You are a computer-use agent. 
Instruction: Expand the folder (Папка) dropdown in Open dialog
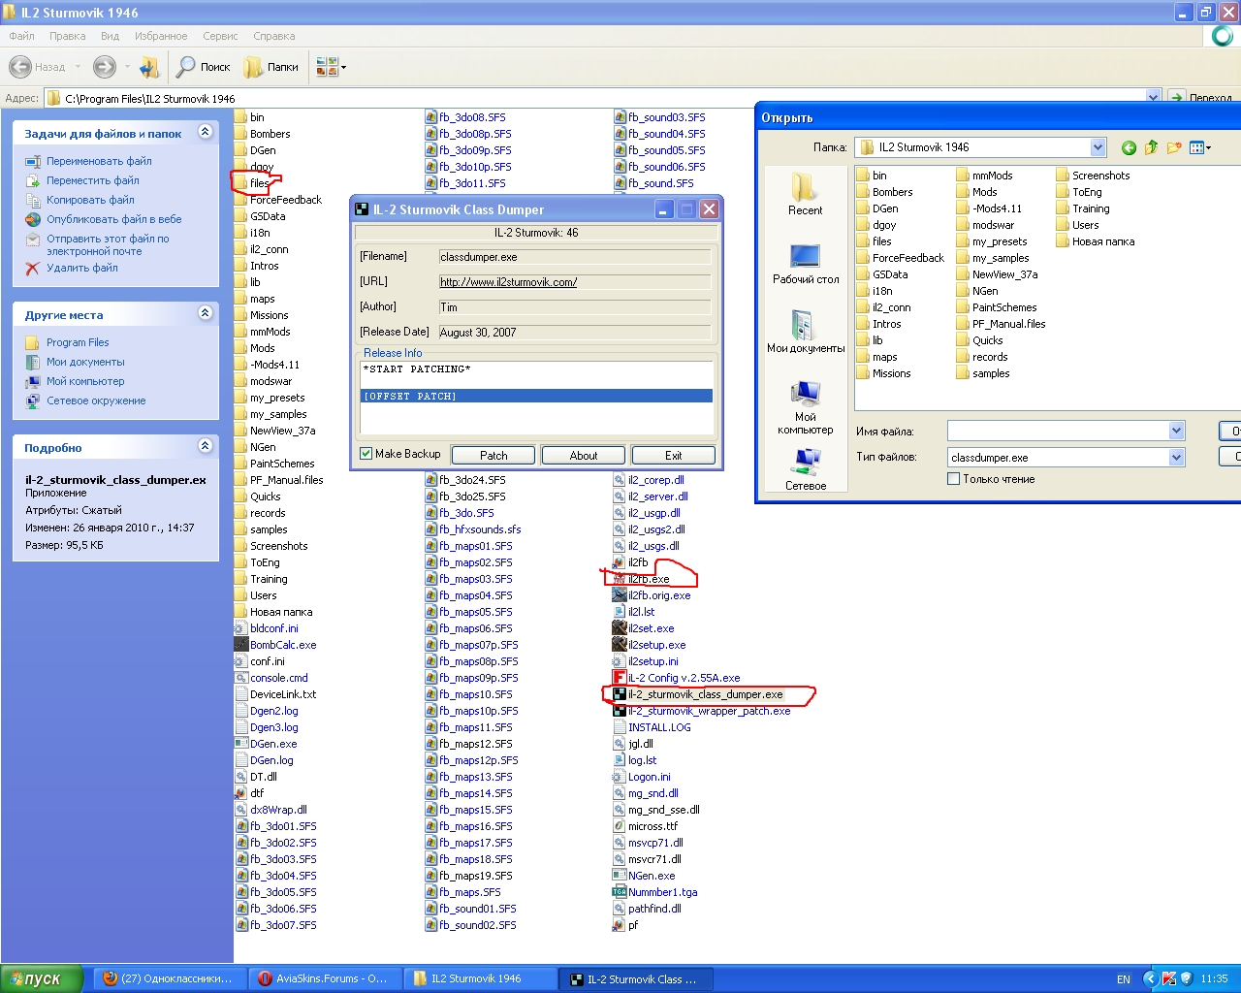pos(1098,147)
